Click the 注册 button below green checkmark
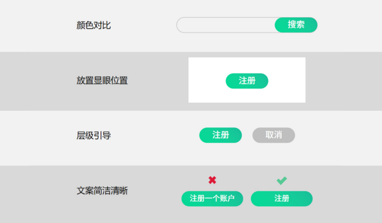382x223 pixels. point(282,199)
